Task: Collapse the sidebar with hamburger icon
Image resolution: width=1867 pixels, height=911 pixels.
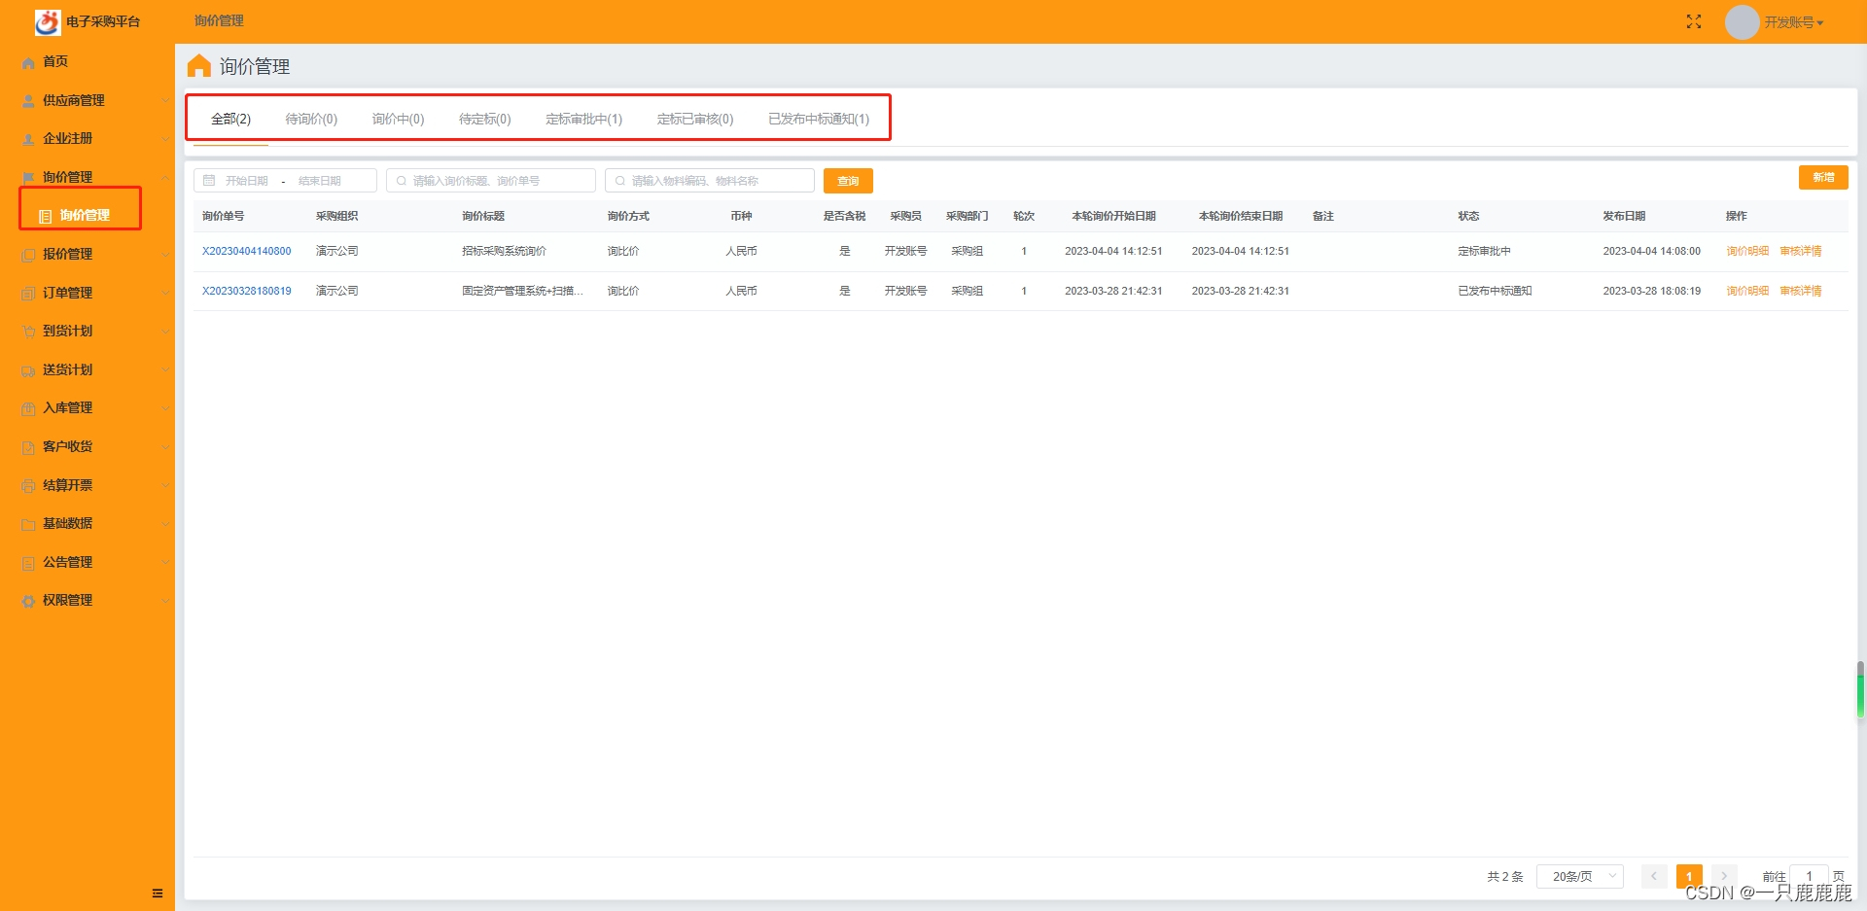Action: point(158,893)
